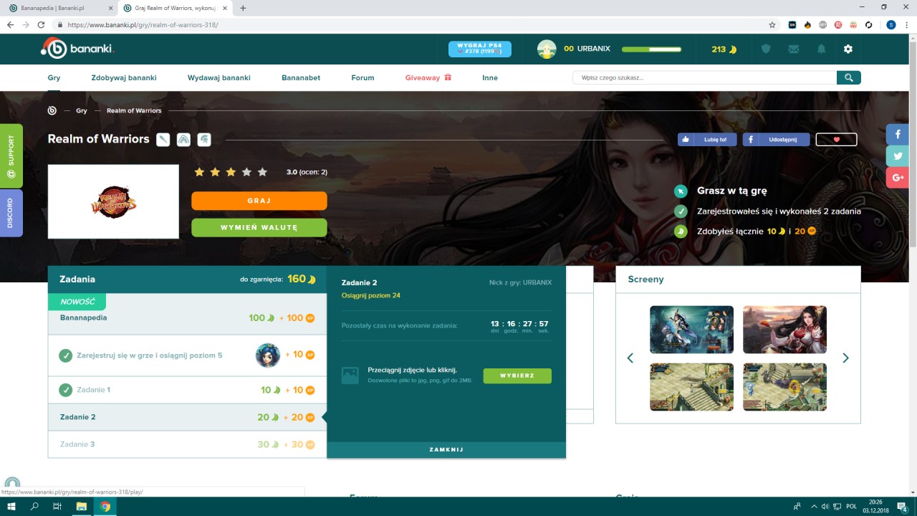The width and height of the screenshot is (917, 516).
Task: Click the Udostępnij share button
Action: click(776, 140)
